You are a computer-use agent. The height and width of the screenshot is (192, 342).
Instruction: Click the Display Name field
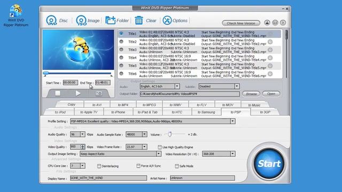coord(108,178)
